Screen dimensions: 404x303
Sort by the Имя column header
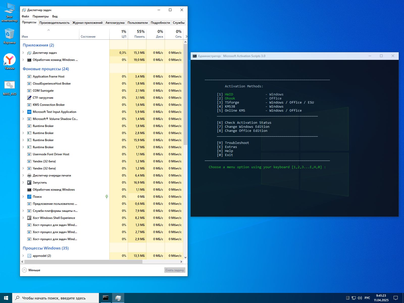point(50,34)
